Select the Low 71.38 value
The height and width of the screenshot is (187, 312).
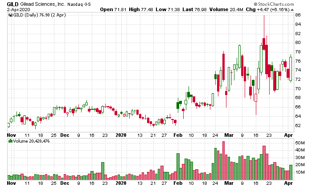point(168,9)
